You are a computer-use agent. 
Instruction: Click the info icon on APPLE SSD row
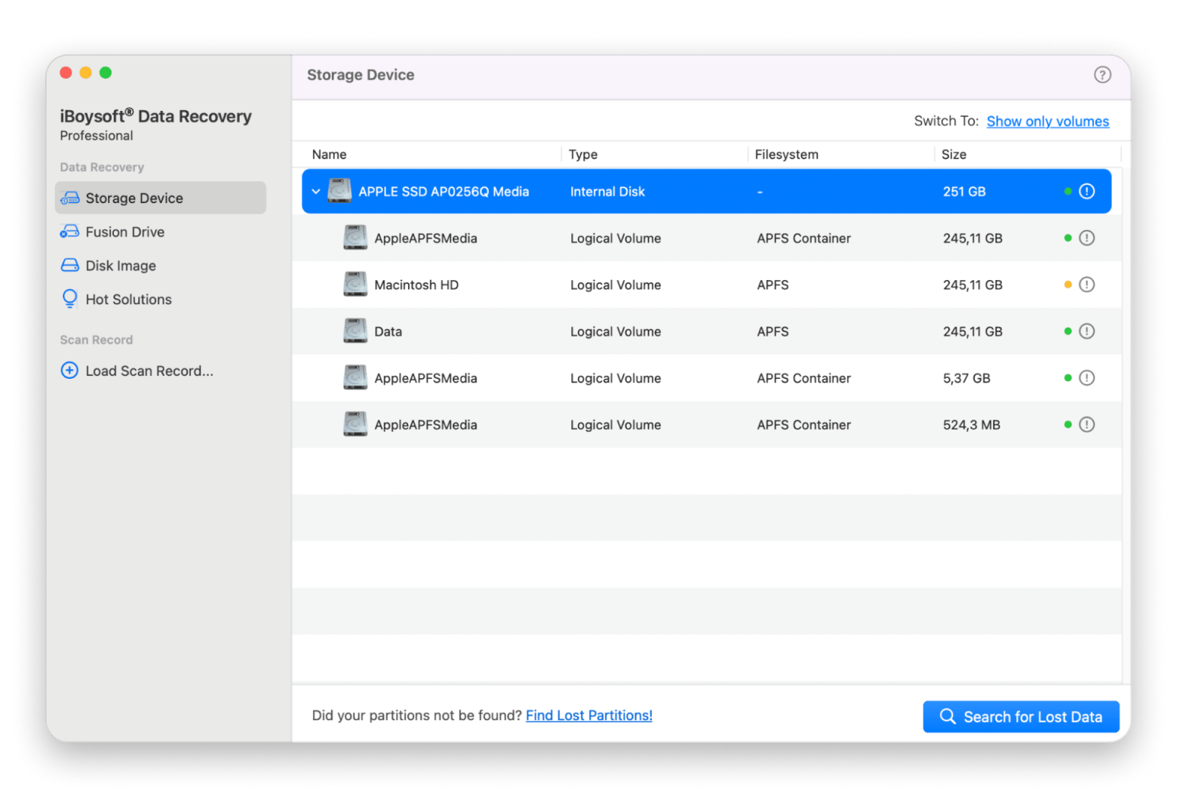[1087, 191]
